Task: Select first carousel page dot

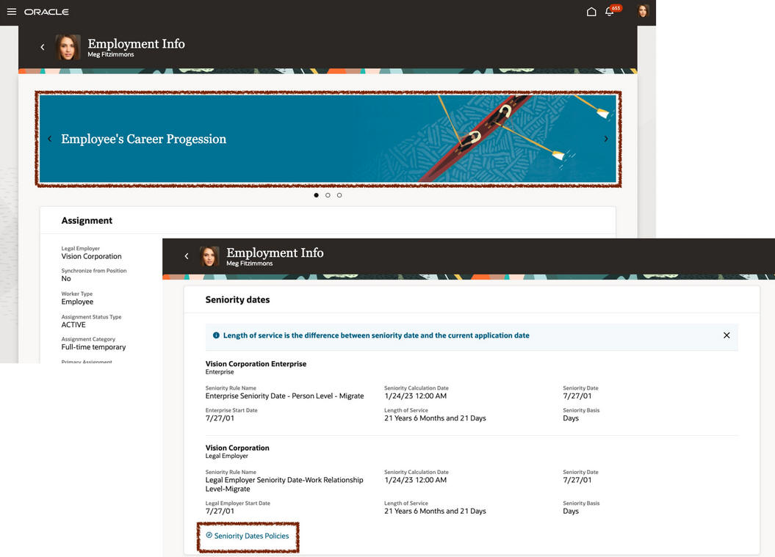Action: tap(317, 195)
